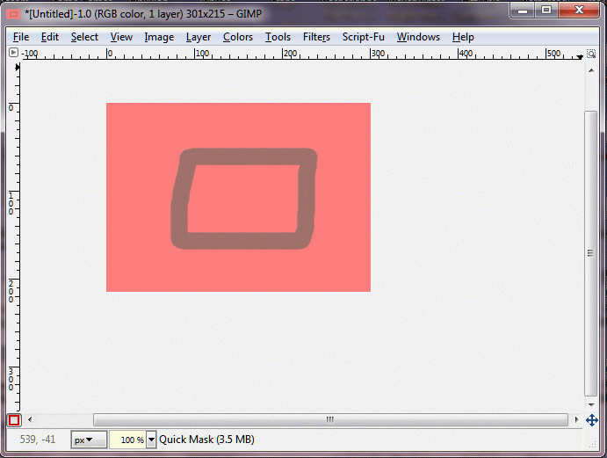Click the image navigation cross-arrow icon

(591, 420)
